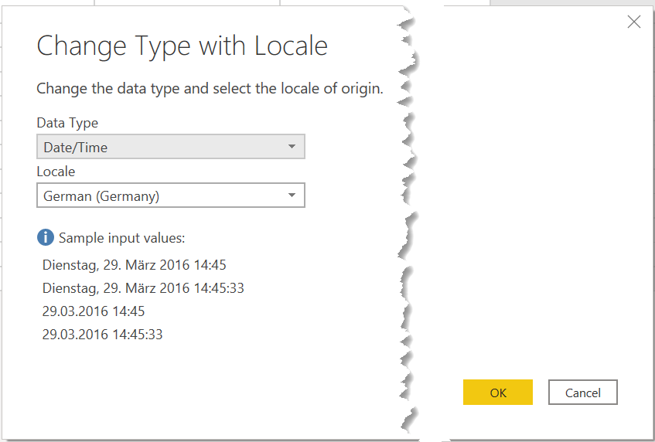Open the Locale dropdown showing German (Germany)
This screenshot has width=655, height=442.
coord(171,195)
